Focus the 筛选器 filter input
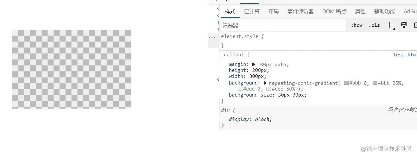 coord(283,25)
